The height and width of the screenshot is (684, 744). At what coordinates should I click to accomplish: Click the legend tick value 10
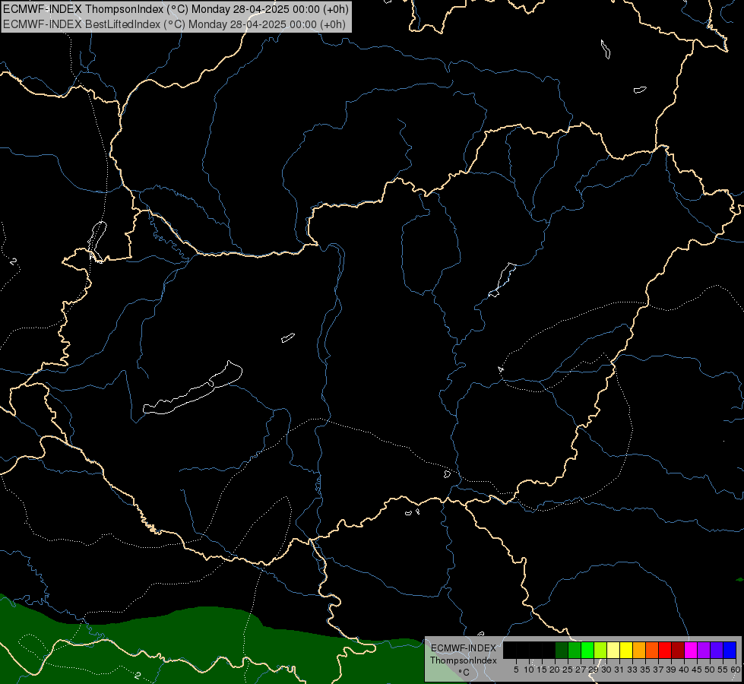pyautogui.click(x=529, y=670)
